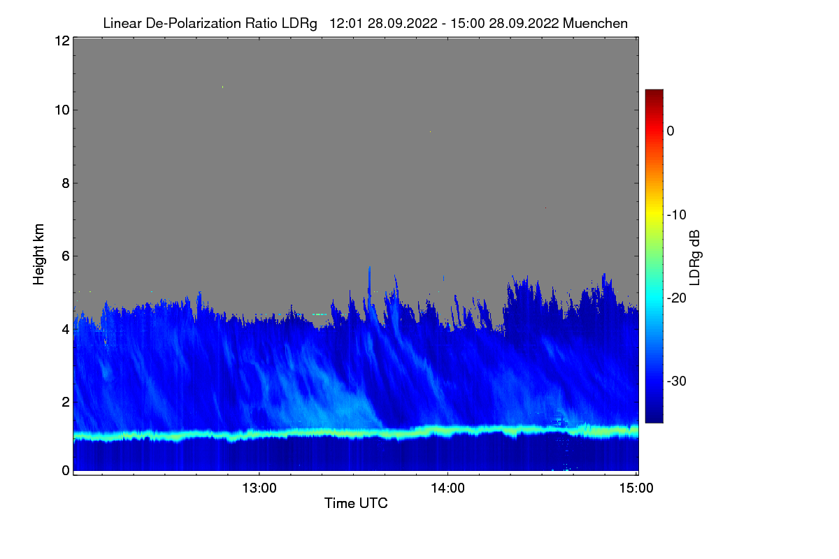
Task: Click the 14:00 time tick label
Action: [447, 488]
